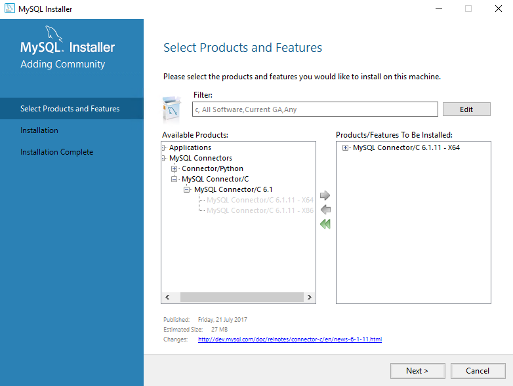Click inside the Filter text field
The width and height of the screenshot is (513, 386).
(315, 109)
